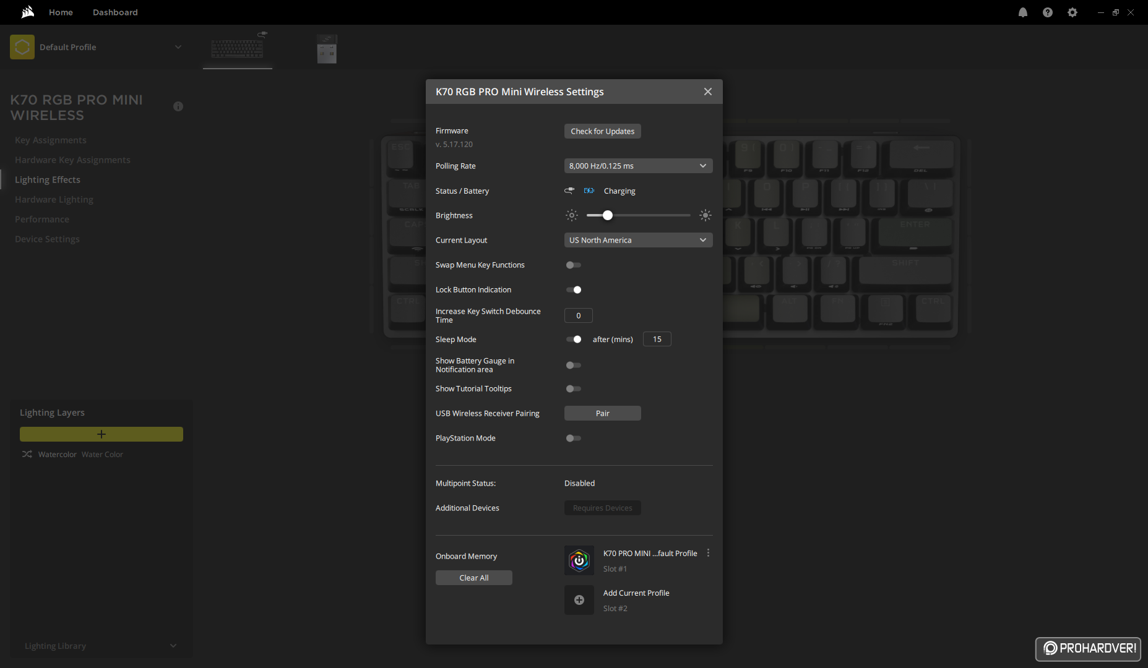
Task: Go to the Home tab
Action: point(61,12)
